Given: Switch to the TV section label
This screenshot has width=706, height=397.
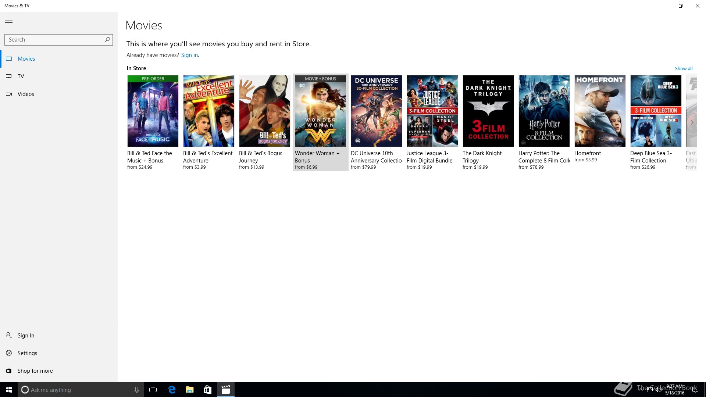Looking at the screenshot, I should coord(21,76).
